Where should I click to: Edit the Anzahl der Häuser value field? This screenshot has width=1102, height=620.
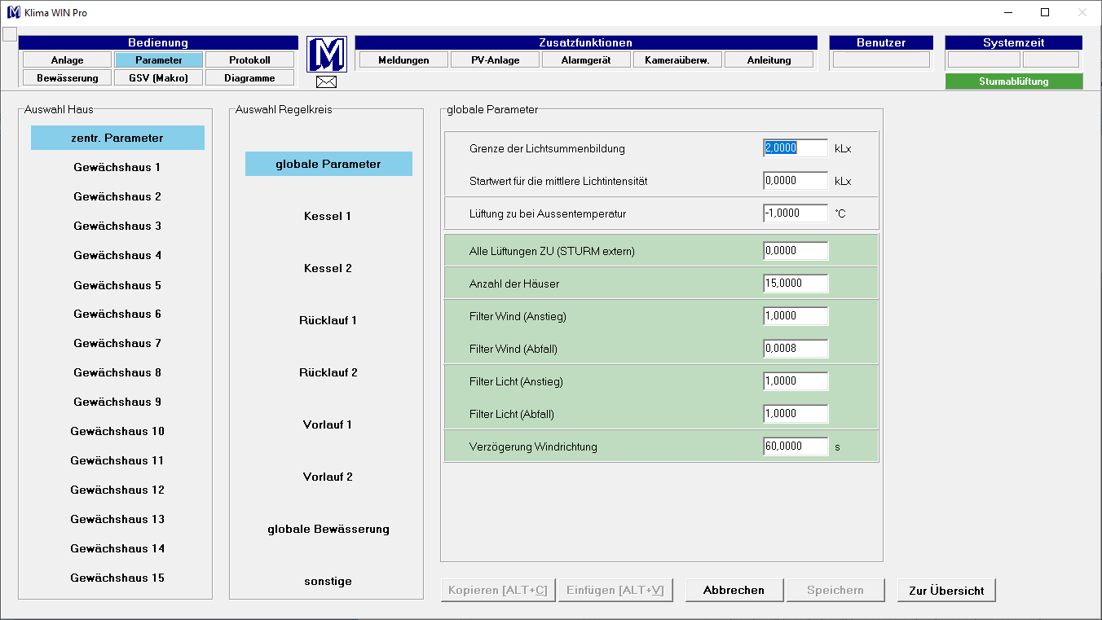pos(795,283)
